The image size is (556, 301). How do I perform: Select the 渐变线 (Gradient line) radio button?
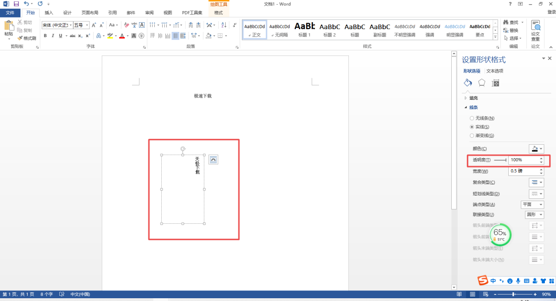pos(472,135)
